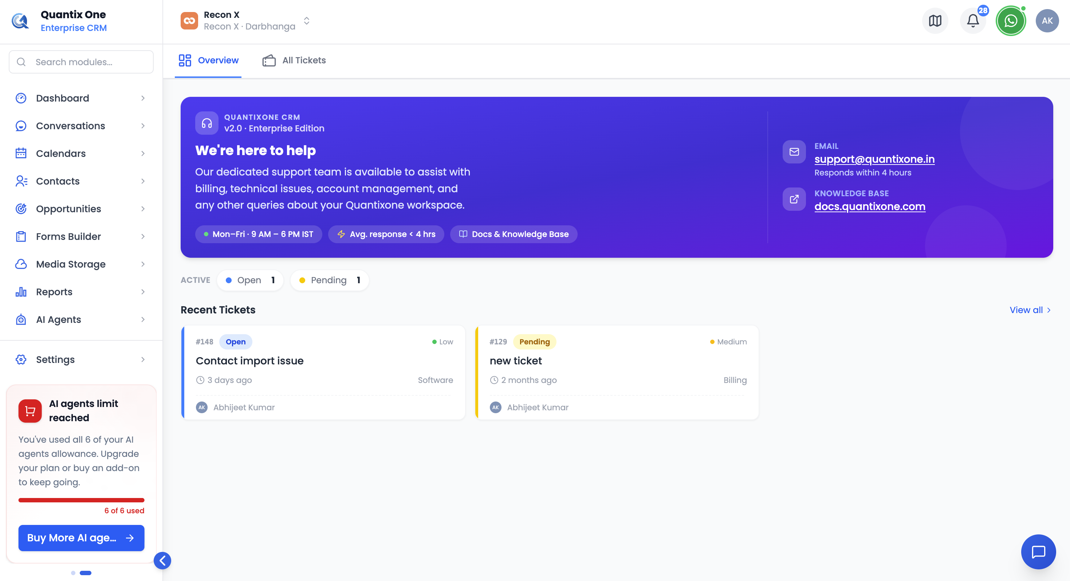Open ticket #129 new ticket
Viewport: 1070px width, 581px height.
click(617, 372)
